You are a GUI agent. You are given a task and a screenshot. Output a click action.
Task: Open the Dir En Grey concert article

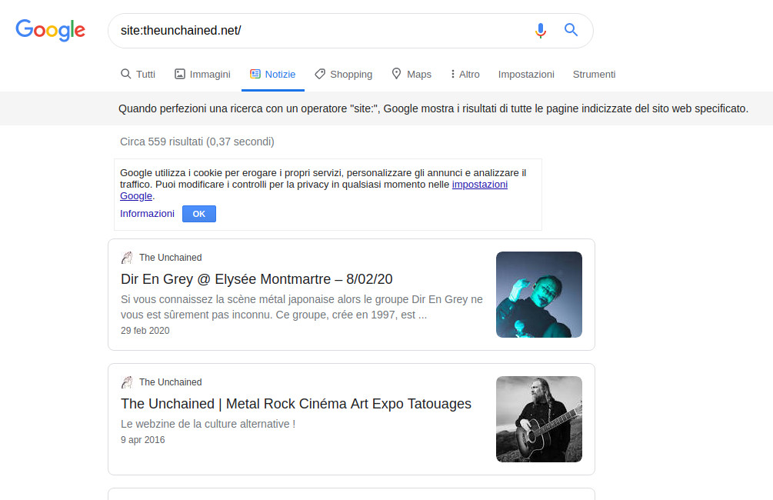click(x=258, y=278)
